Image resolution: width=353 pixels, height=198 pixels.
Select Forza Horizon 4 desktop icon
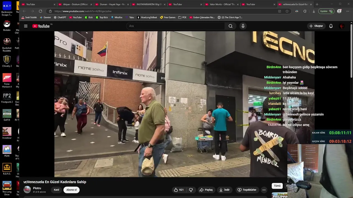(7, 81)
